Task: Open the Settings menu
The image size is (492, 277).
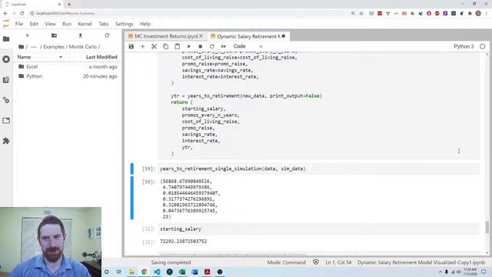Action: (125, 24)
